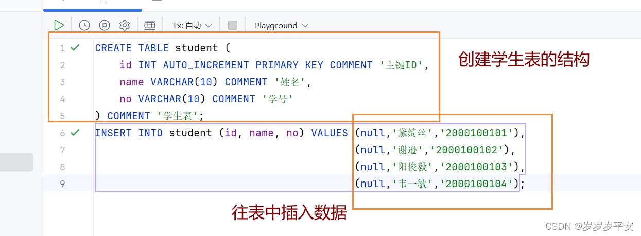641x236 pixels.
Task: Click the name value '阳俊毅'
Action: 414,167
